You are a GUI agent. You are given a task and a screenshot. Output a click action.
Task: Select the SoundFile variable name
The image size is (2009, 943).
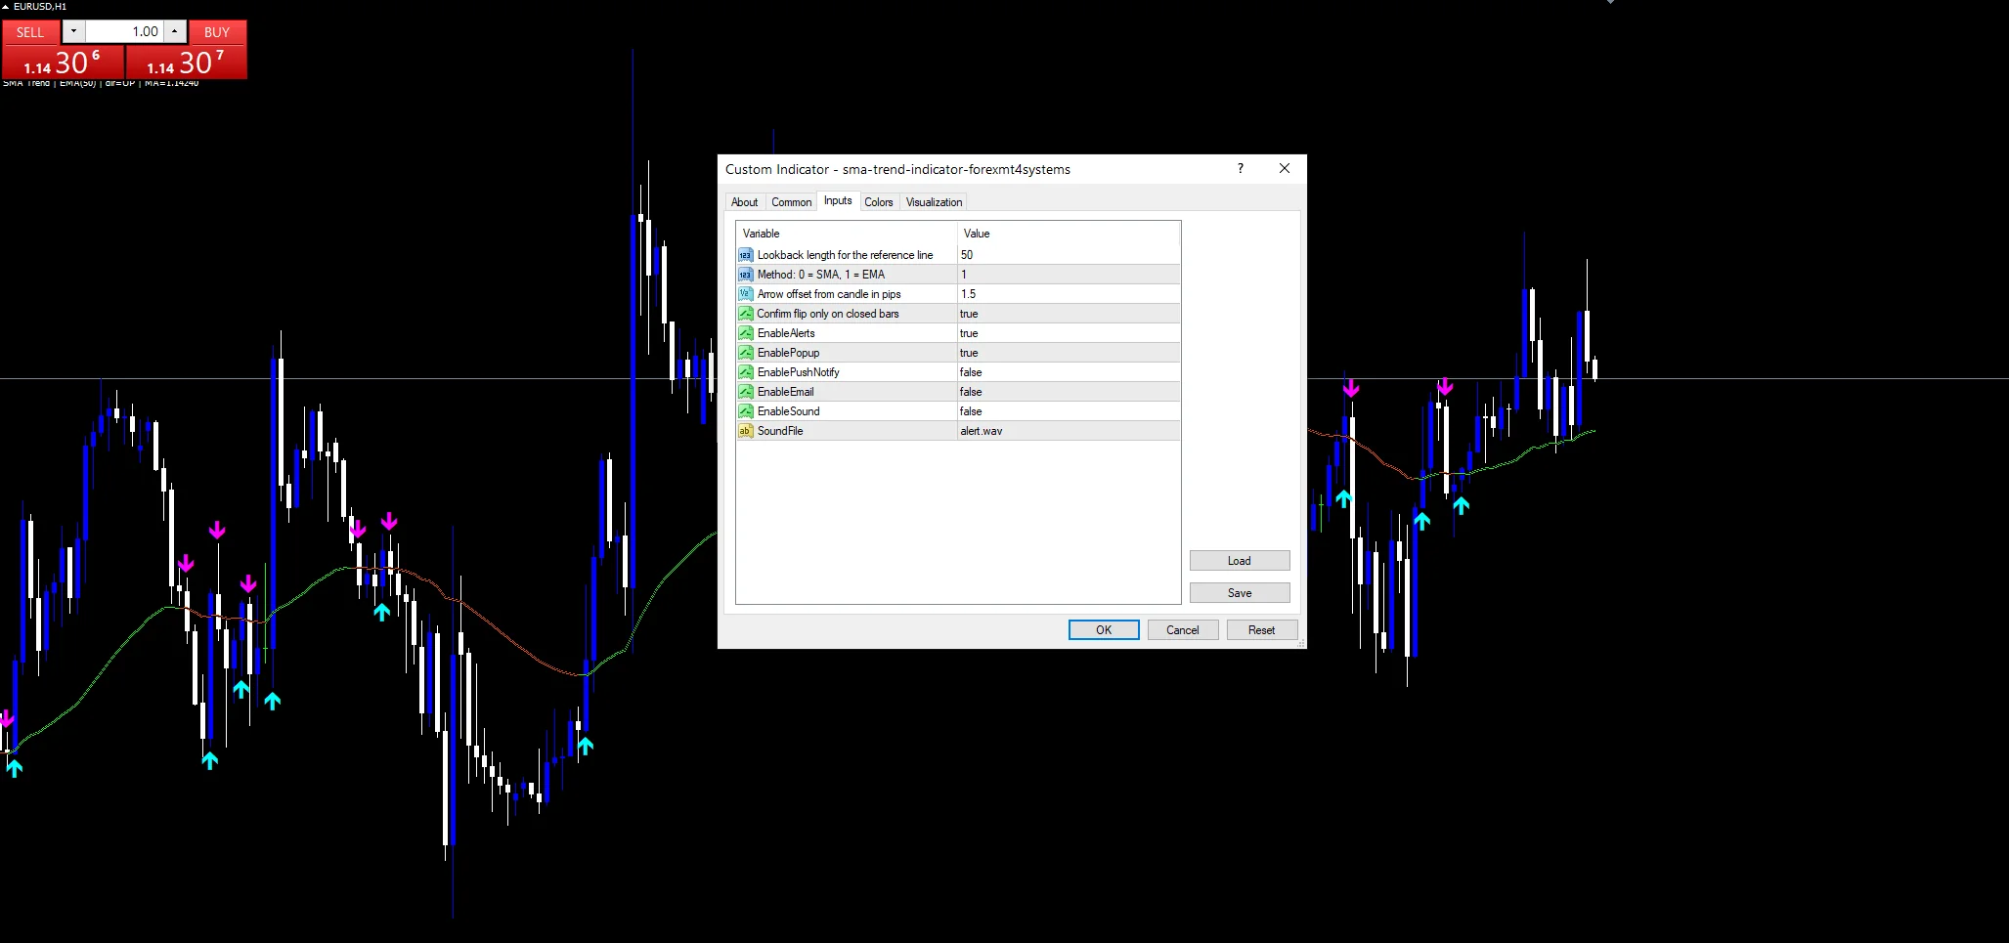[780, 431]
